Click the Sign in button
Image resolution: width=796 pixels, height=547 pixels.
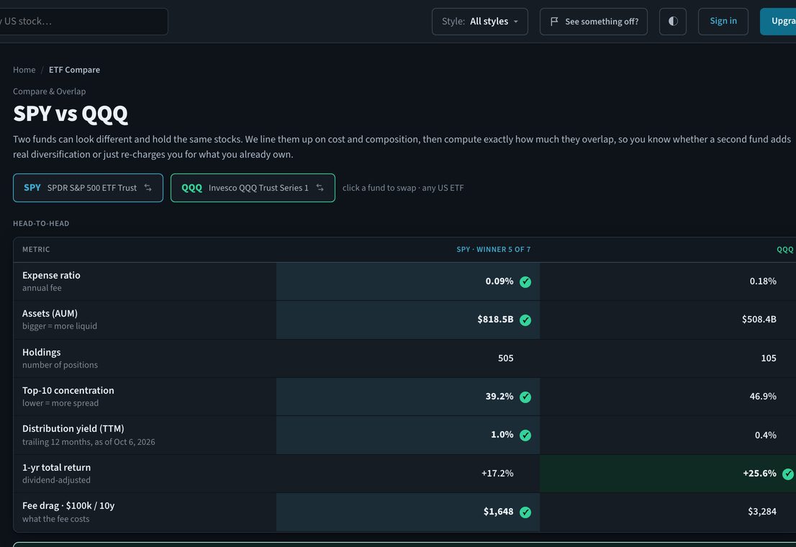coord(723,22)
